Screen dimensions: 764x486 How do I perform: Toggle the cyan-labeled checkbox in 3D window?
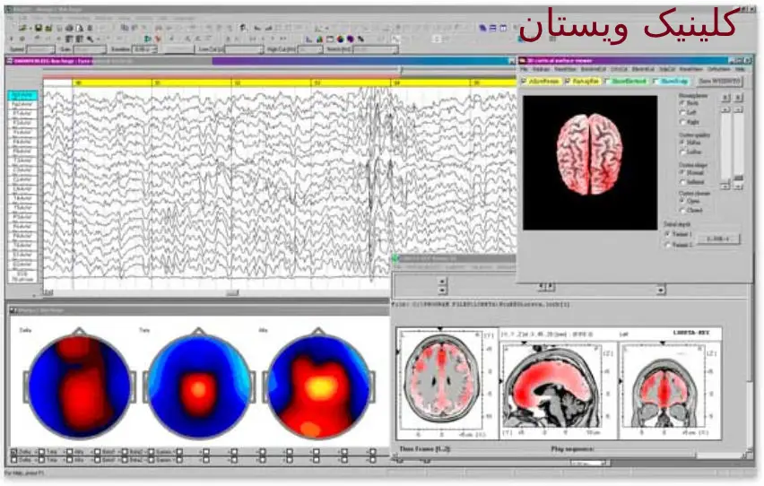tap(655, 81)
